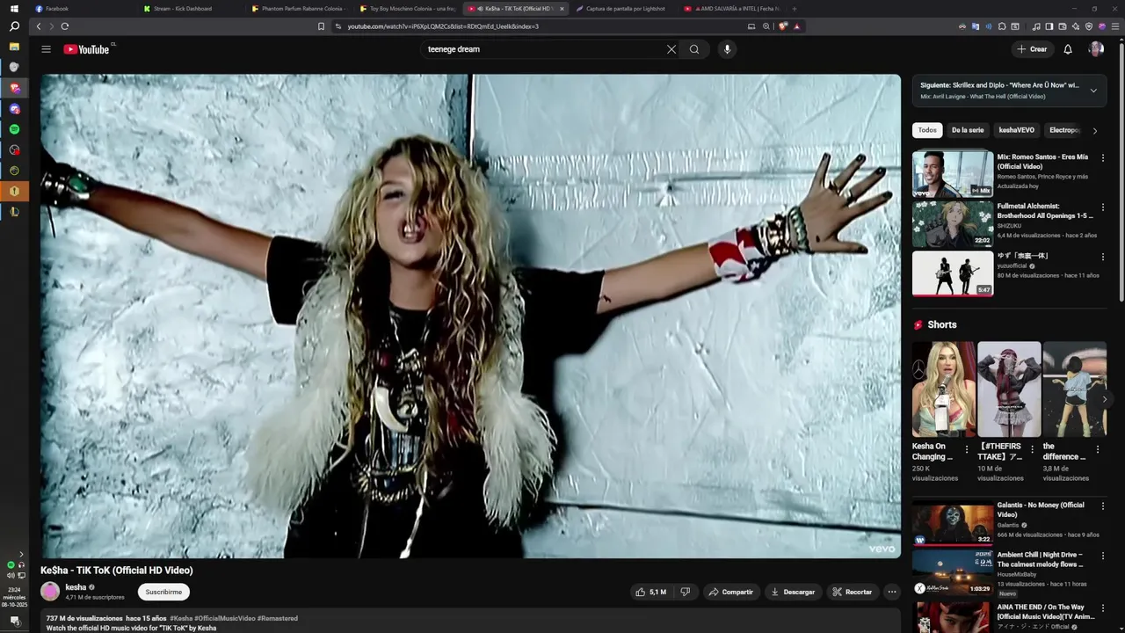The height and width of the screenshot is (633, 1125).
Task: Click the Descargar button
Action: click(793, 592)
